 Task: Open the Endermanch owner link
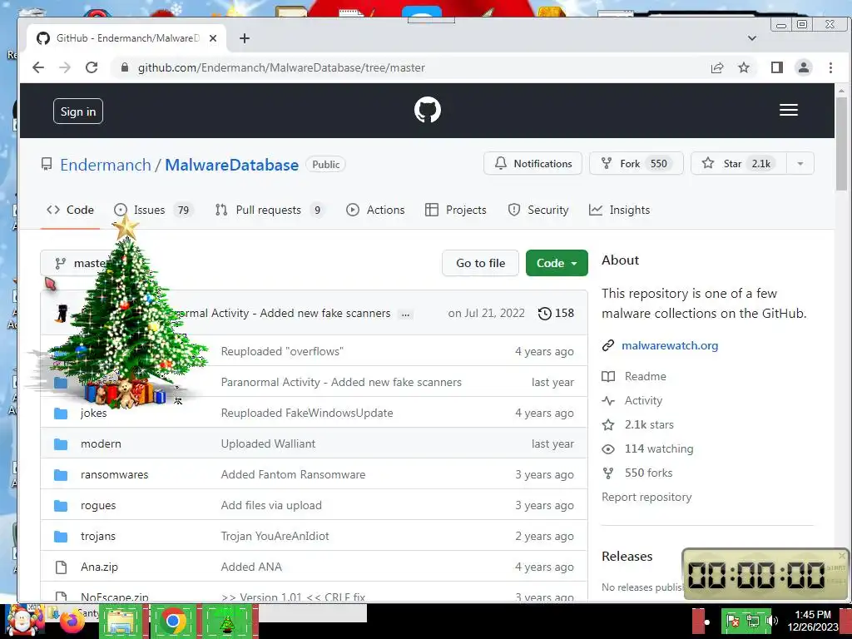[106, 165]
